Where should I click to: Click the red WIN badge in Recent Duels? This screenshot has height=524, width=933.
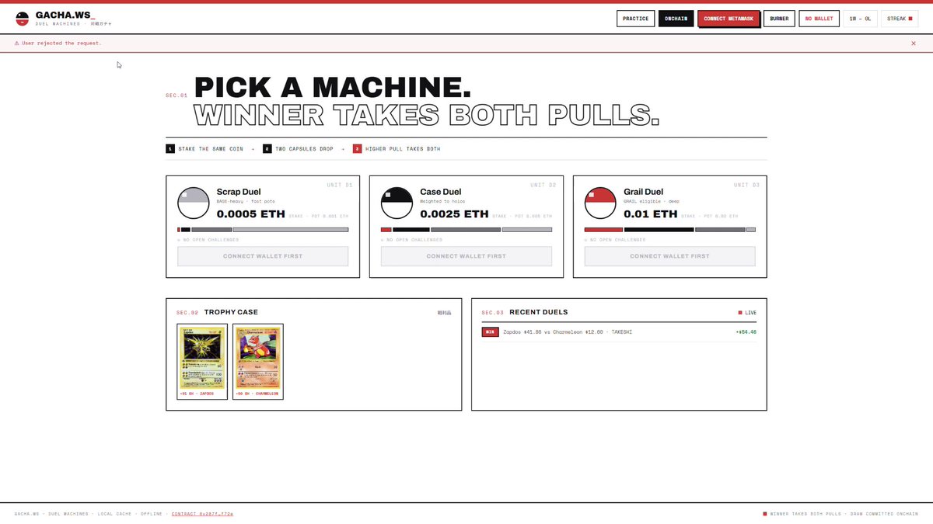[490, 332]
